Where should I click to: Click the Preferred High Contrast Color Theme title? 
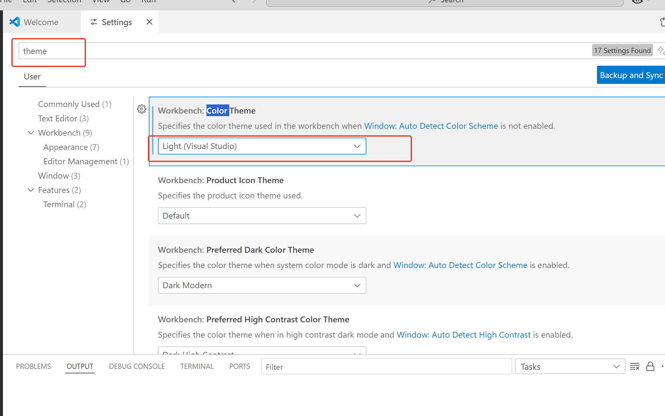point(253,319)
